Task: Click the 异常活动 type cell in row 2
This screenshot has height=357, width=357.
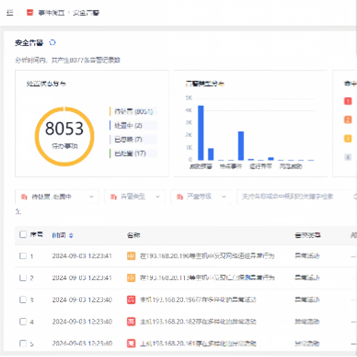Action: [307, 278]
